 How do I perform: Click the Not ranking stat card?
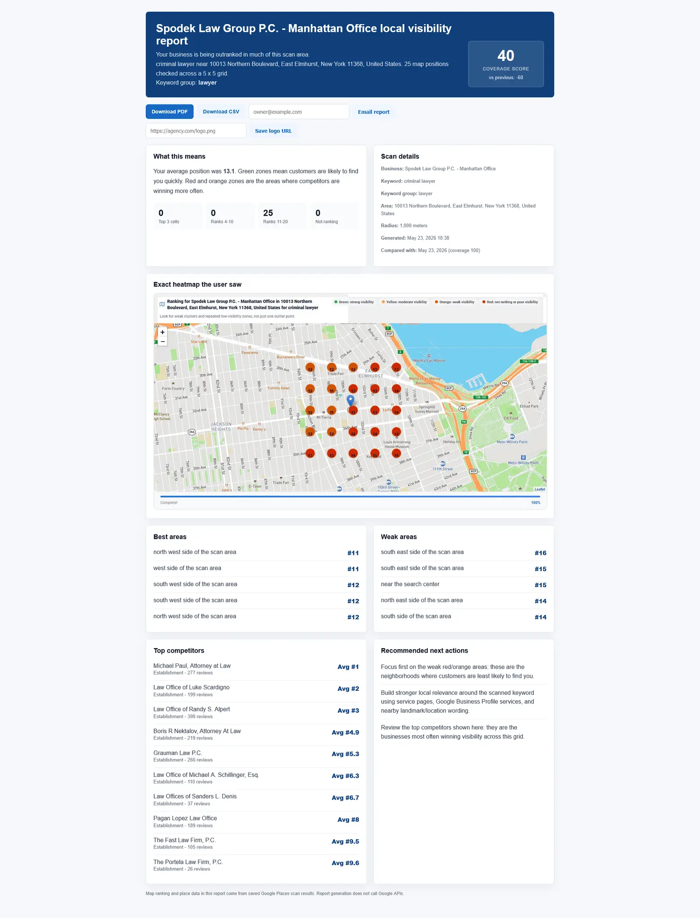tap(335, 216)
